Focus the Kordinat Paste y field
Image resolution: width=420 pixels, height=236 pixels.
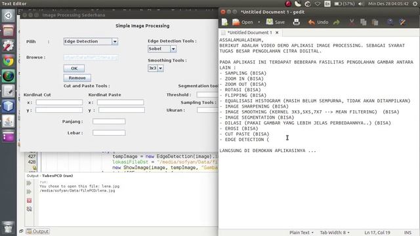click(x=121, y=110)
